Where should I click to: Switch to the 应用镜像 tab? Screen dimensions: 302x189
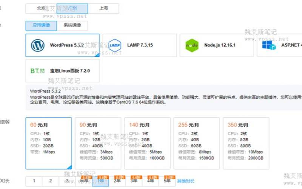pos(41,26)
